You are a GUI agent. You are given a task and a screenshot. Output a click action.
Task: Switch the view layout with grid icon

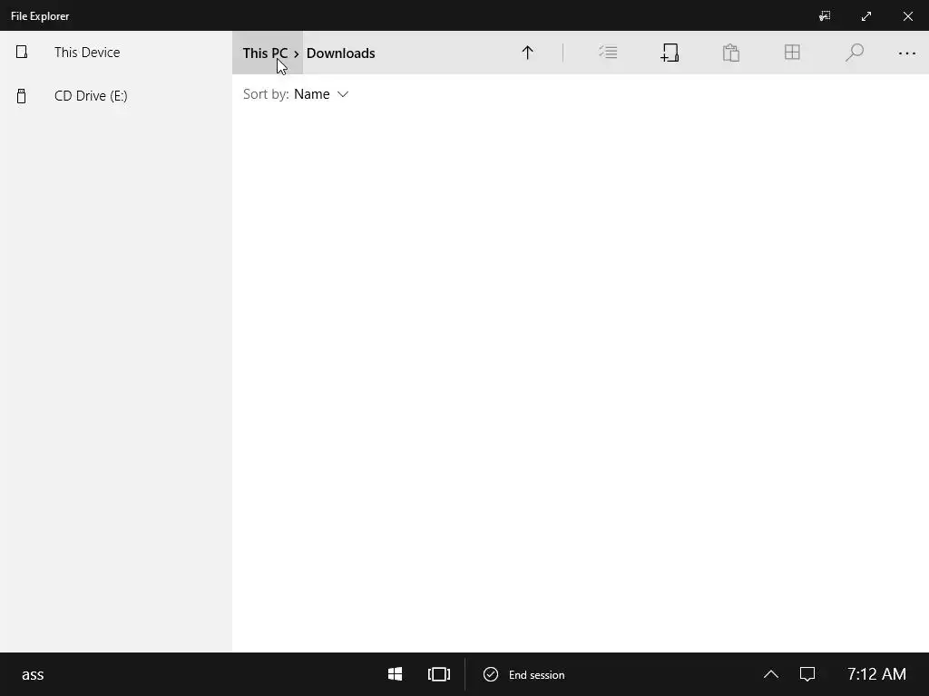[x=792, y=53]
